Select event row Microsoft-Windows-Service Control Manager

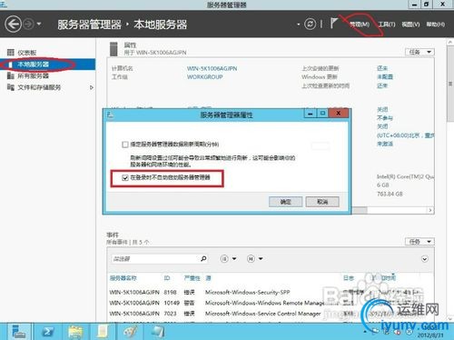(271, 314)
